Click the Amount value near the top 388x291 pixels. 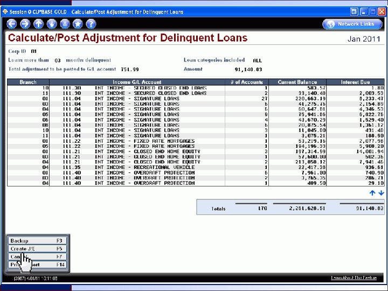248,70
